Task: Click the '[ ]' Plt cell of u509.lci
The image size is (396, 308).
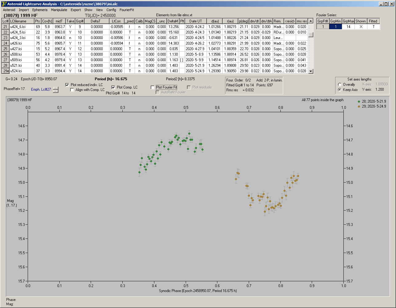Action: point(182,60)
